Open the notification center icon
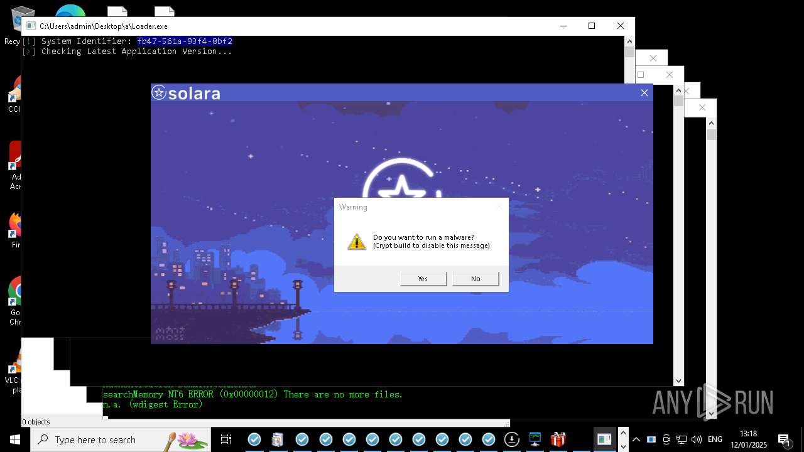This screenshot has width=804, height=452. tap(785, 439)
